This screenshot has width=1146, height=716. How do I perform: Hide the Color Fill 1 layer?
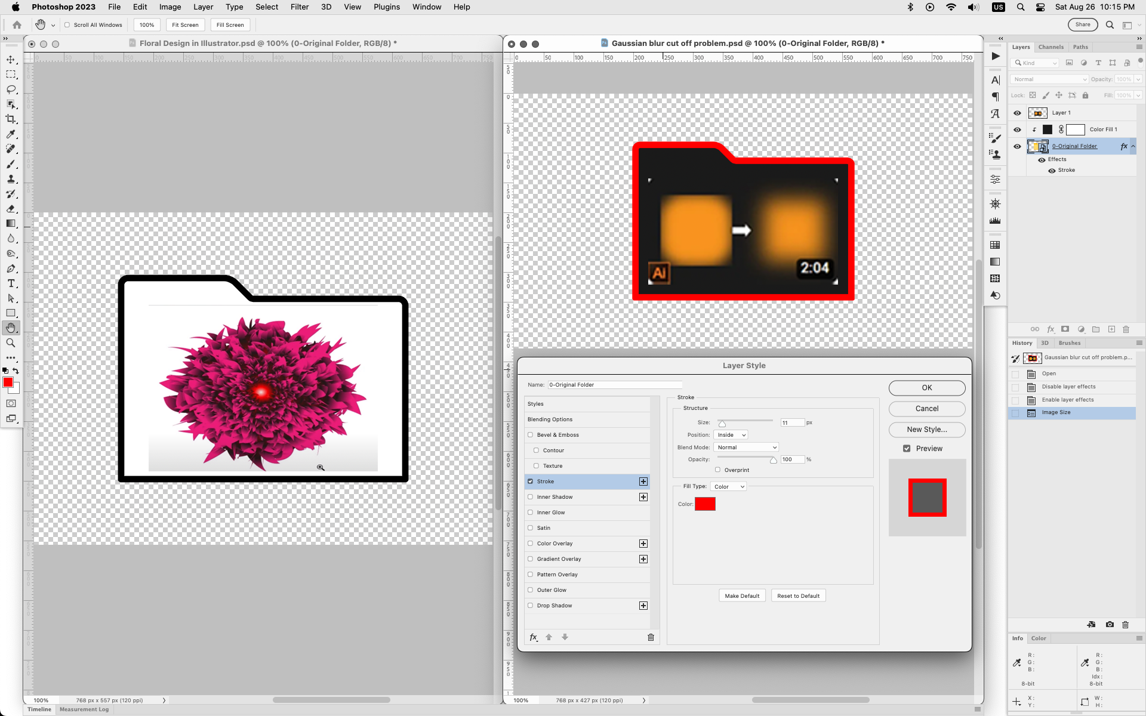tap(1017, 129)
